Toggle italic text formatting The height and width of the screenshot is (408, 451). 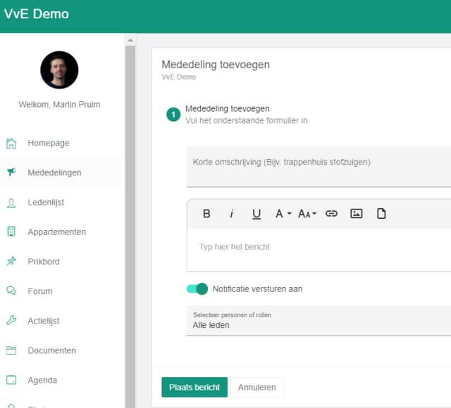(x=231, y=214)
